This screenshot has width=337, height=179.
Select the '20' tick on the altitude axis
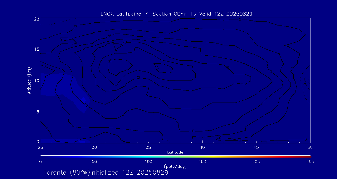[x=36, y=18]
